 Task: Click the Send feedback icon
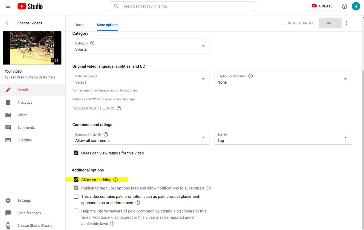(8, 213)
